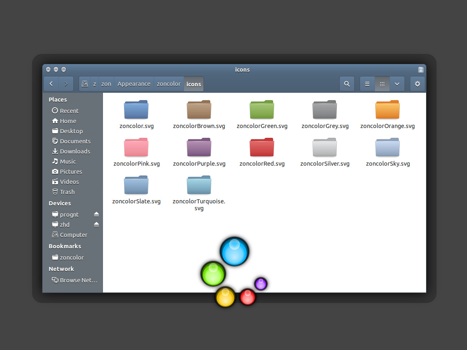This screenshot has height=350, width=467.
Task: Click the 'zoncolorTurquoise.svg' filename label
Action: tap(199, 205)
